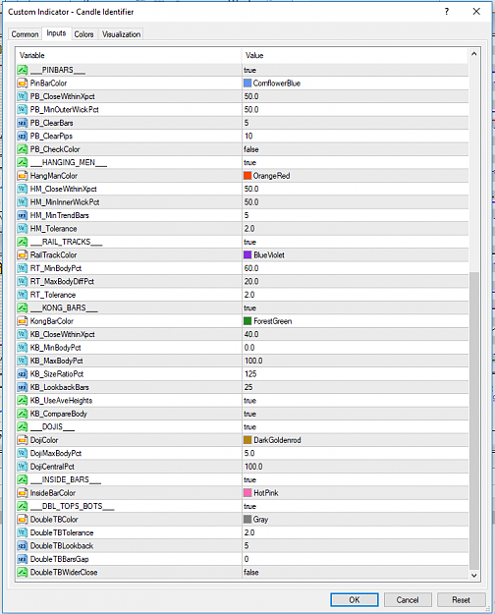Select the DojiCentralPct variable row
Image resolution: width=495 pixels, height=614 pixels.
(x=242, y=467)
